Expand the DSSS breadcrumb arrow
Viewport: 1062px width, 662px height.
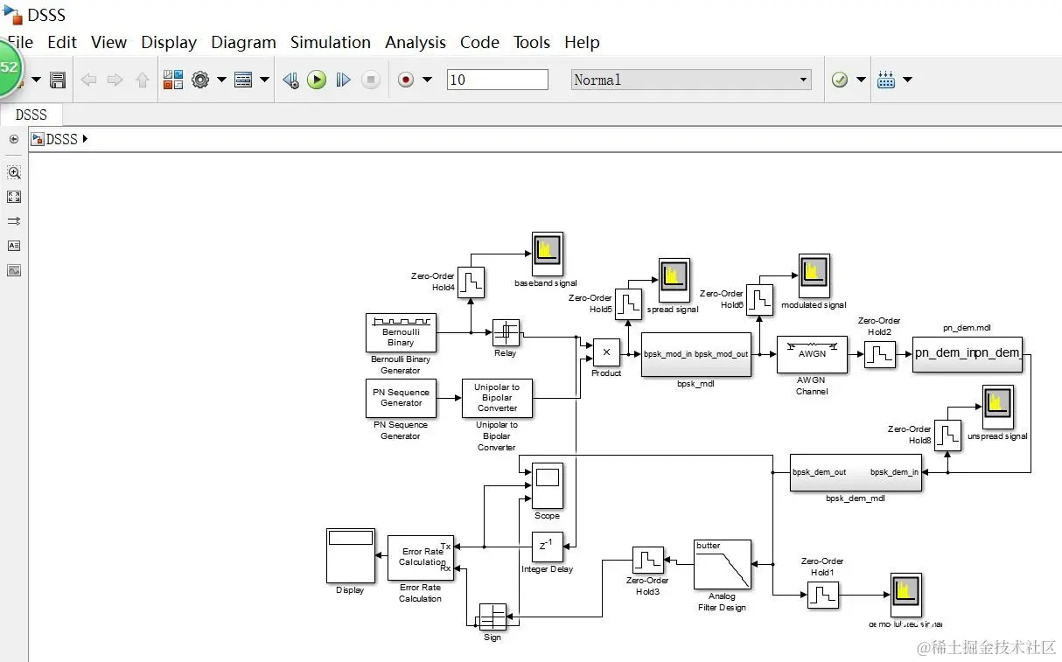tap(85, 138)
